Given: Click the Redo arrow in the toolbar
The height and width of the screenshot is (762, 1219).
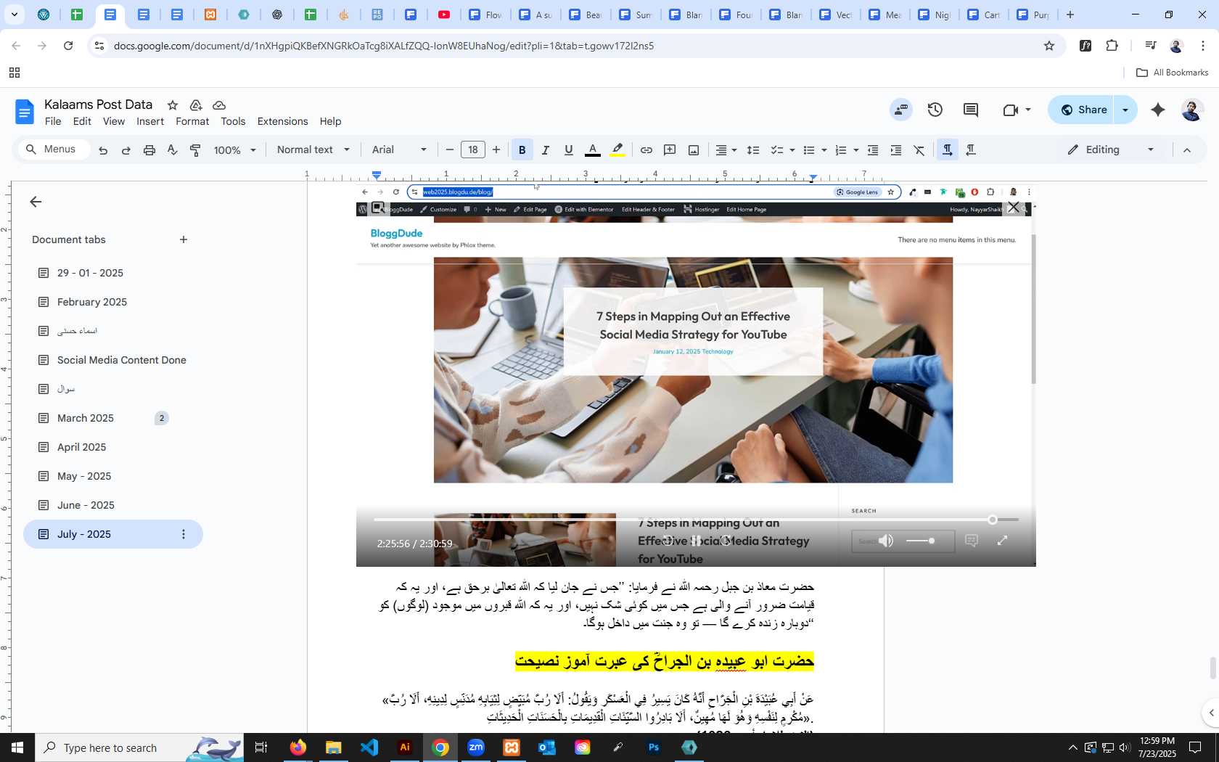Looking at the screenshot, I should coord(126,150).
